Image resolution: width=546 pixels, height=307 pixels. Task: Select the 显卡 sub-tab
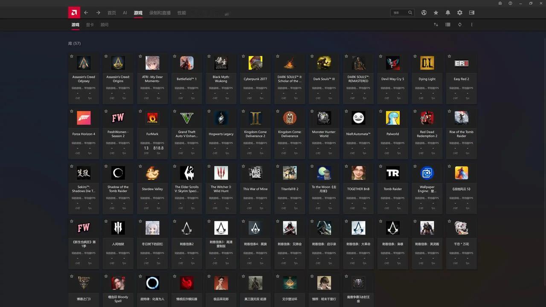(x=90, y=25)
